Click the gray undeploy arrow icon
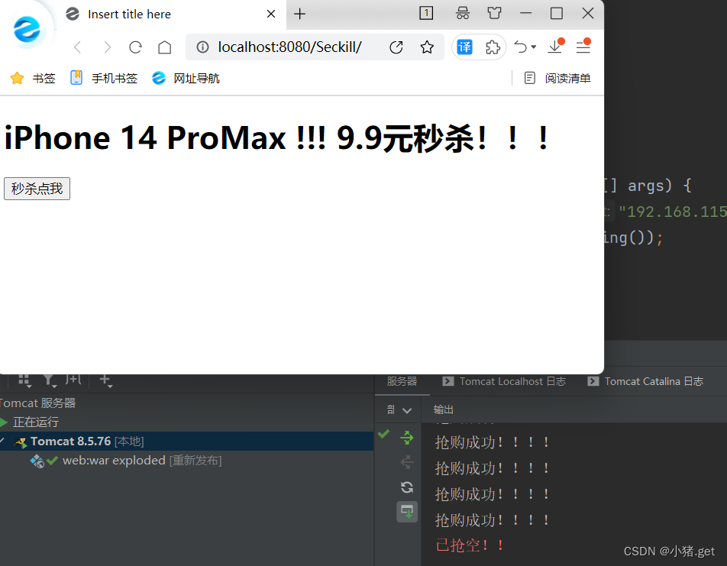 (406, 462)
